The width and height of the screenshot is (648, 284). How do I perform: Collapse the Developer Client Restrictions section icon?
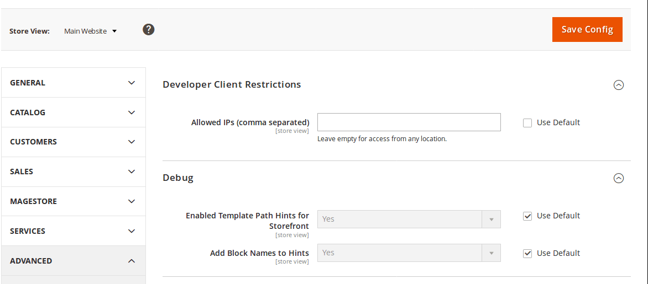[x=619, y=85]
